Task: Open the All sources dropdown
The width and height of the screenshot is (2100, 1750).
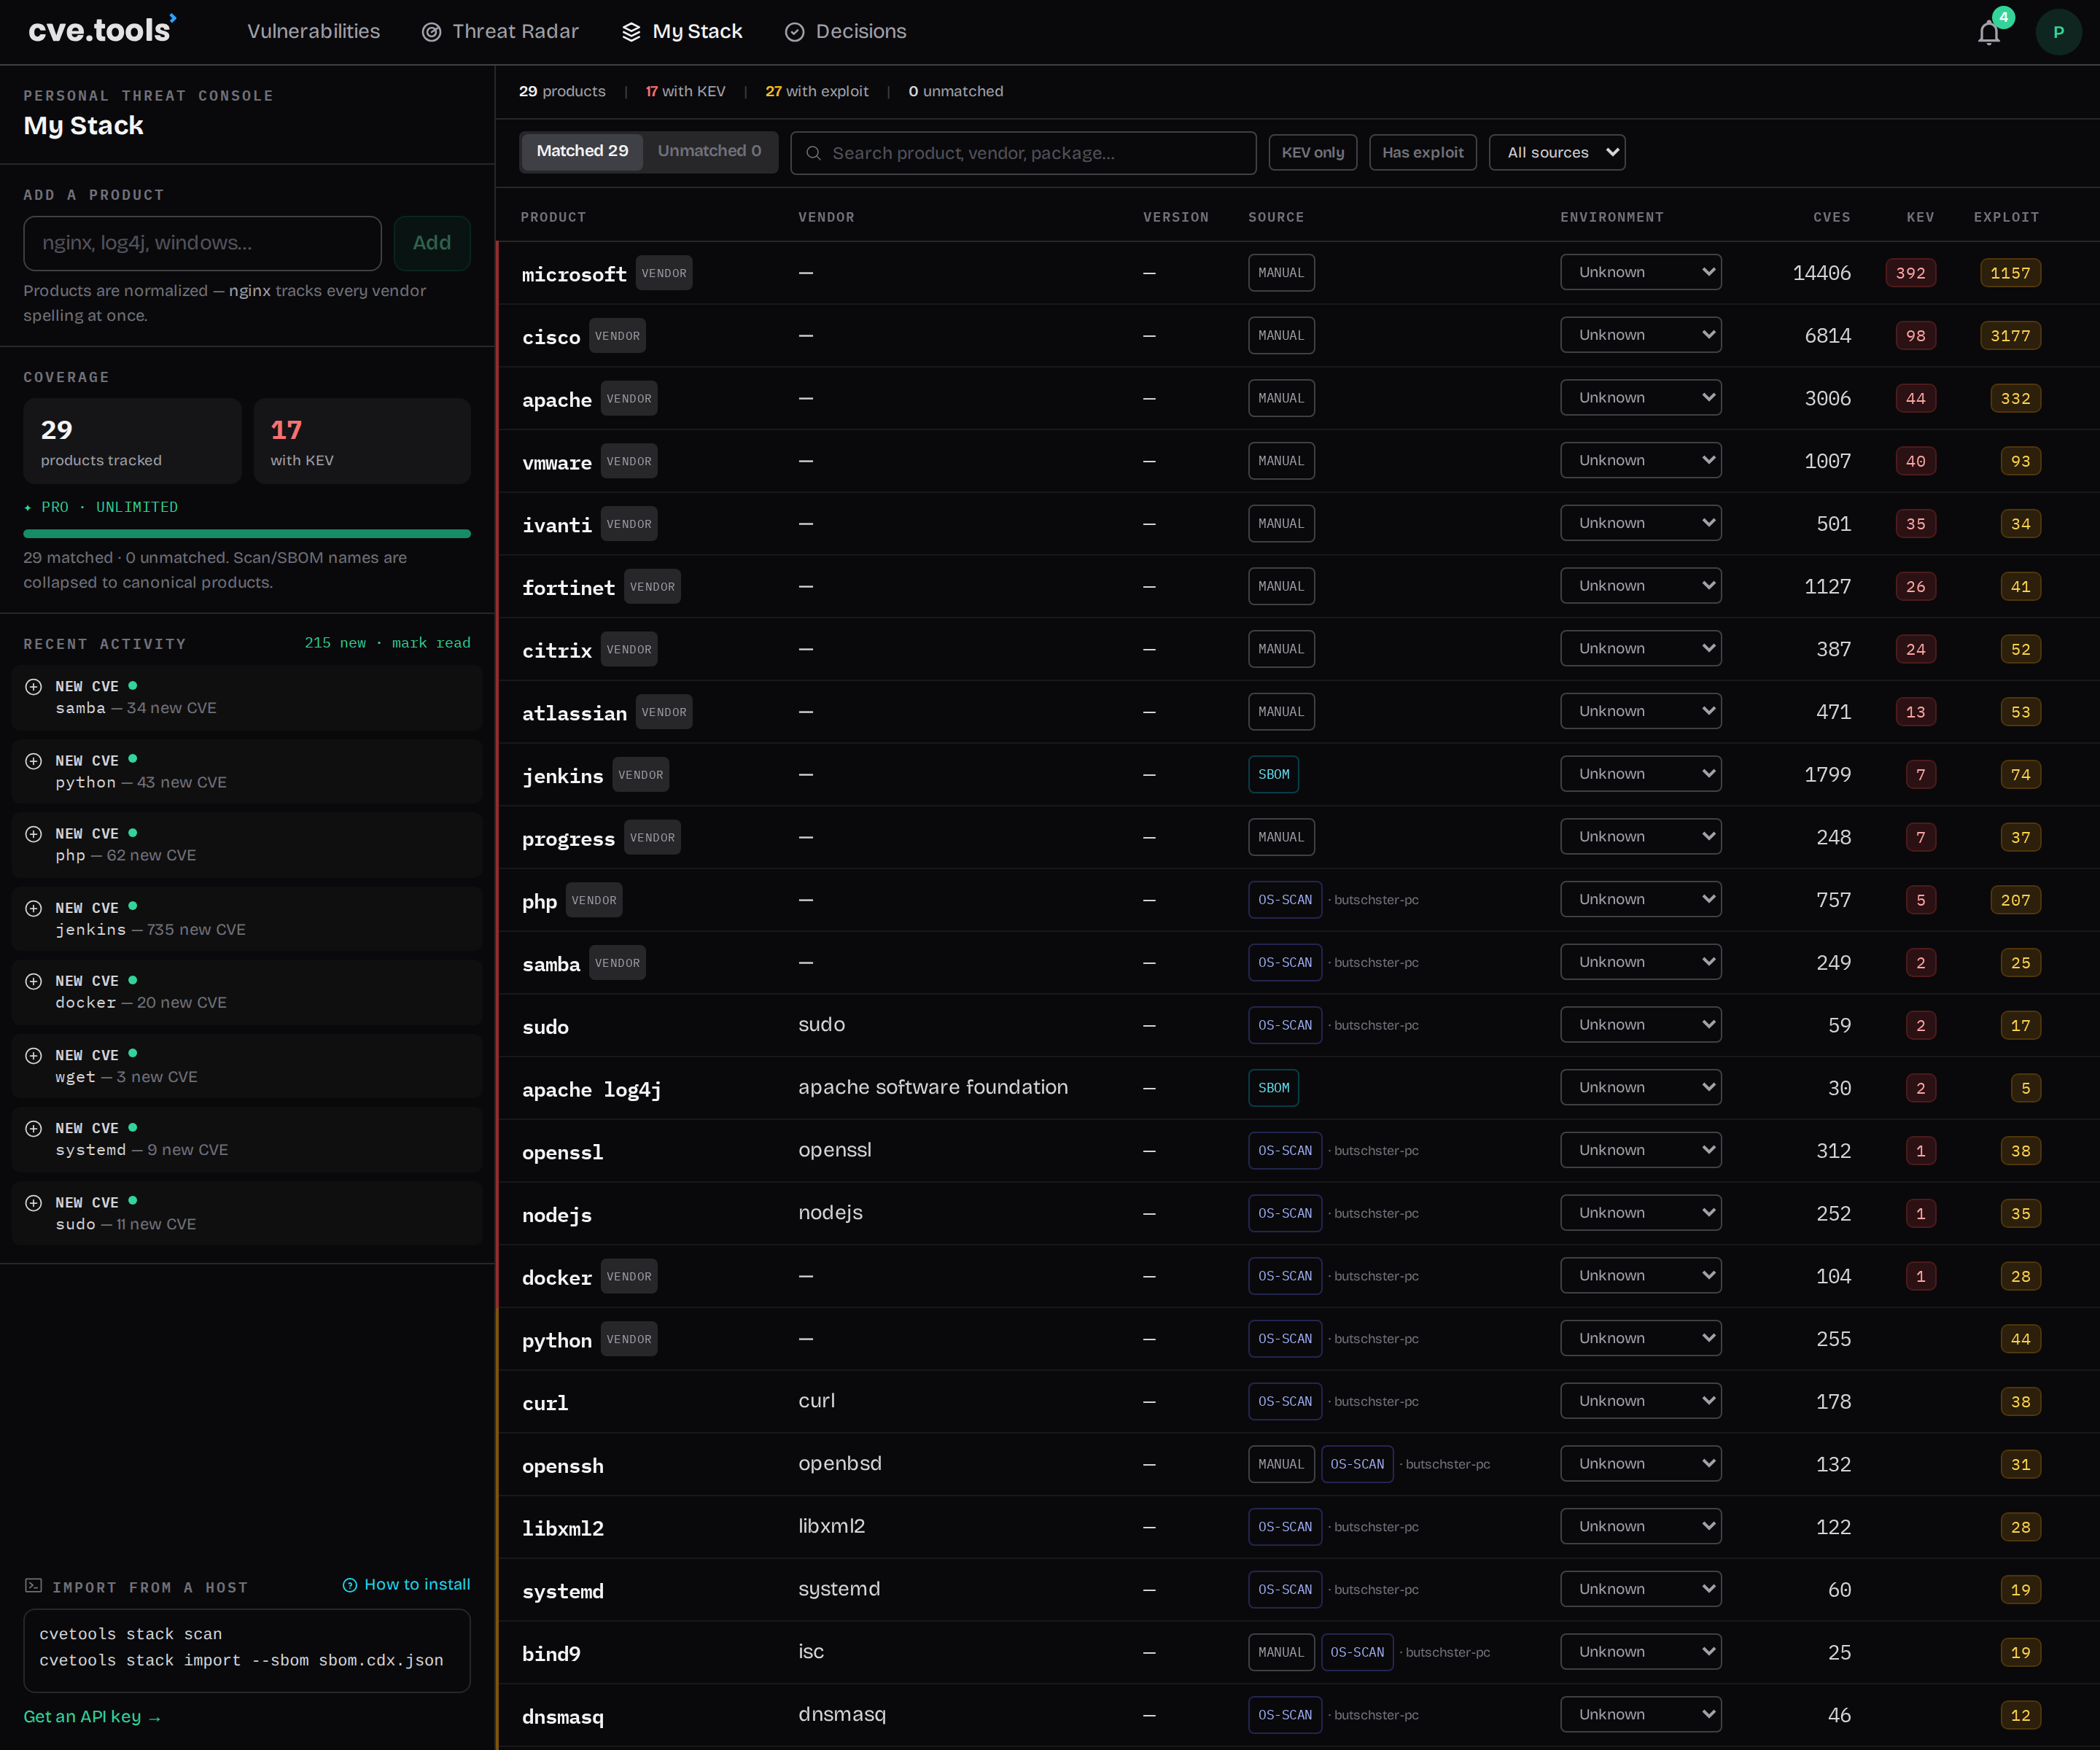Action: [x=1556, y=153]
